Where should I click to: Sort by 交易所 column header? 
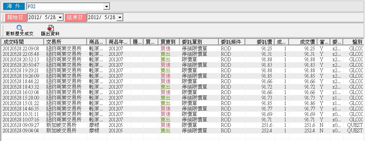(x=66, y=42)
